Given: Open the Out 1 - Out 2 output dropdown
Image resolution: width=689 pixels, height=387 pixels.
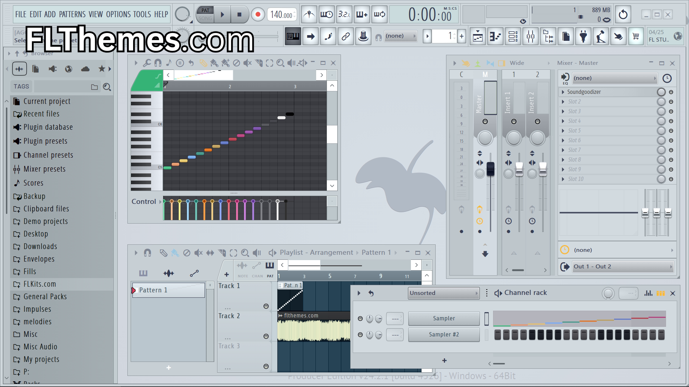Looking at the screenshot, I should 623,267.
